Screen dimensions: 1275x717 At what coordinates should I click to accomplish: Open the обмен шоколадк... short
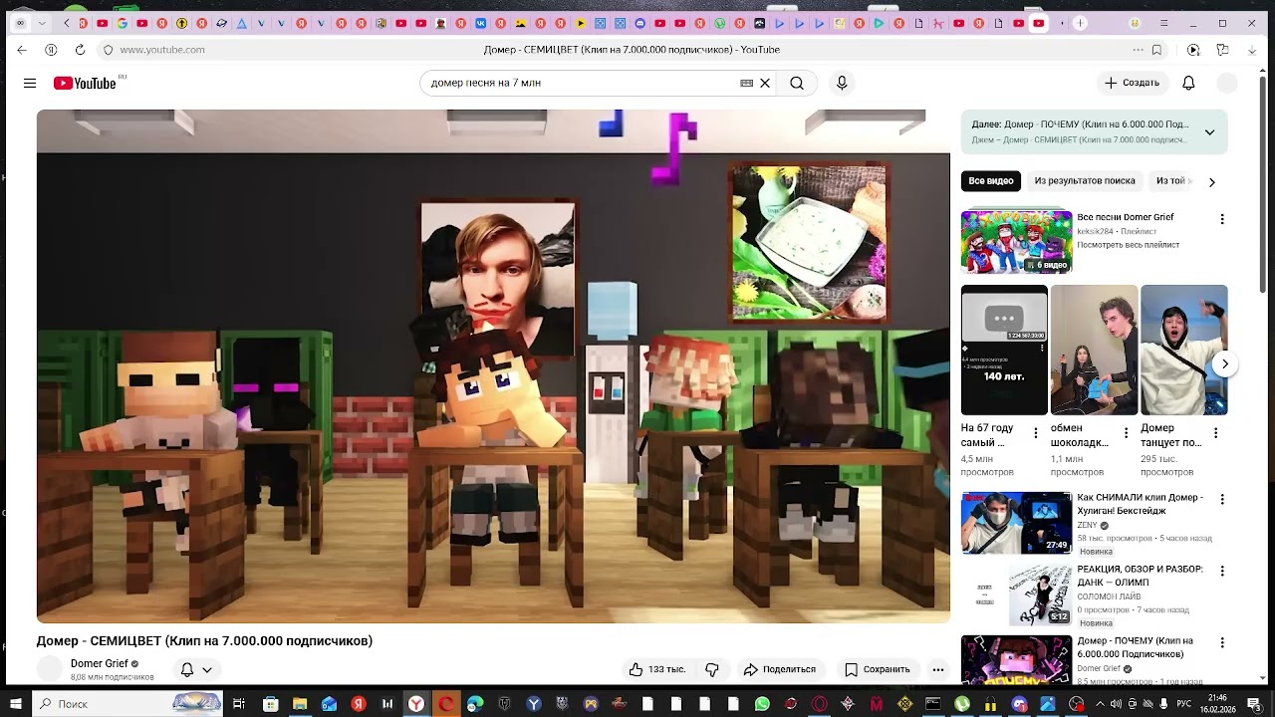click(1094, 350)
